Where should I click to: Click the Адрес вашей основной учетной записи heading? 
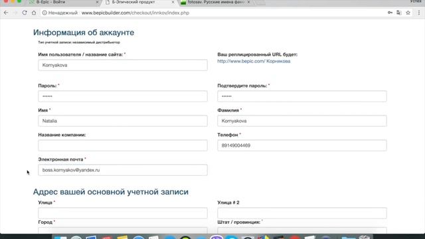(111, 192)
